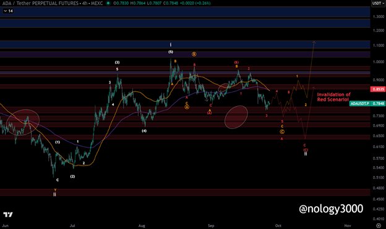Image resolution: width=386 pixels, height=229 pixels.
Task: Click the 0.4250 price axis label
Action: click(379, 209)
